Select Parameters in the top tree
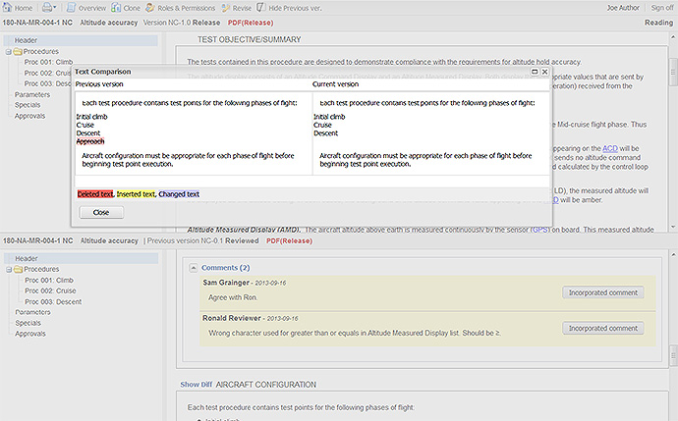The width and height of the screenshot is (678, 421). pyautogui.click(x=32, y=94)
